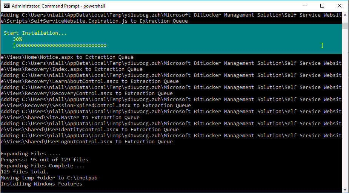Click the 'Start Installation...' banner text
The image size is (349, 193).
click(35, 33)
